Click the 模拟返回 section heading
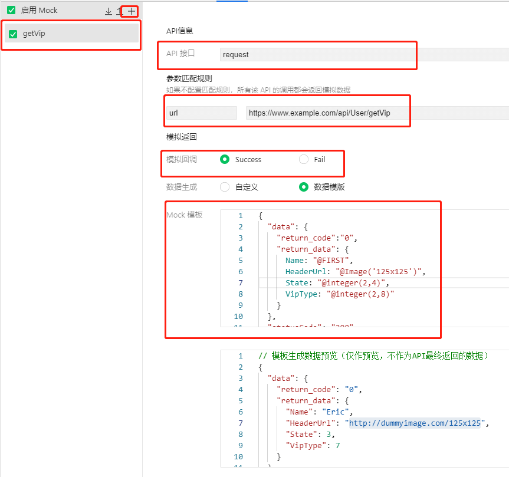Viewport: 509px width, 477px height. point(182,137)
